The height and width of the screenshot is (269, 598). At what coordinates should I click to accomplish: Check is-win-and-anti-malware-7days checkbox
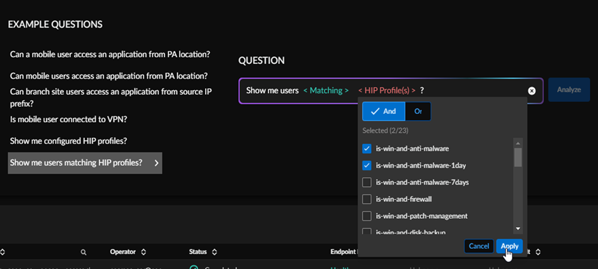point(367,182)
